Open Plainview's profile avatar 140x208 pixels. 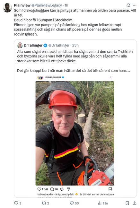point(7,8)
